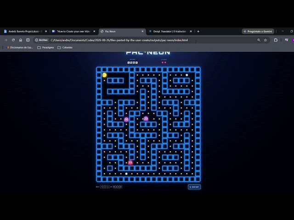Open the media control icon in the toolbar

(x=287, y=40)
